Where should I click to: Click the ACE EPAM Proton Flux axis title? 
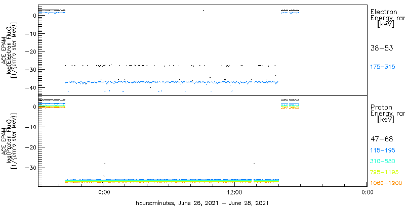tap(9, 141)
